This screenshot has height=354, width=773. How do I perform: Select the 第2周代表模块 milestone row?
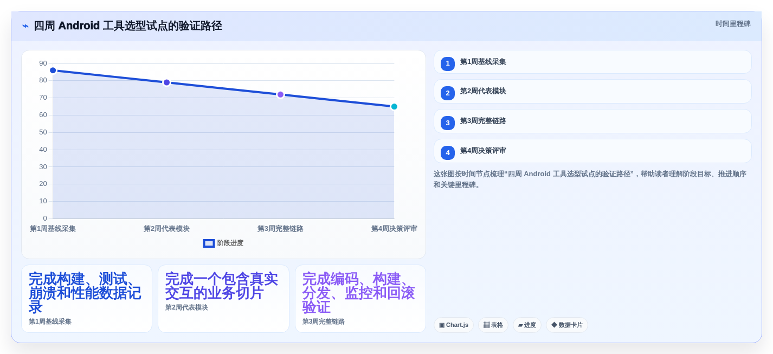coord(592,92)
